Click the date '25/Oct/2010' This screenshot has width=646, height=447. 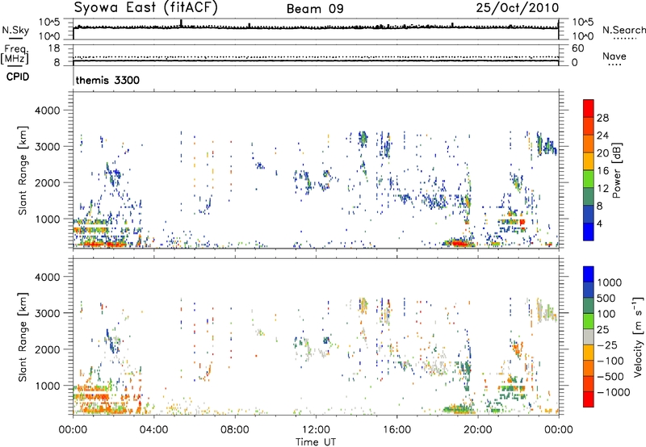[518, 8]
